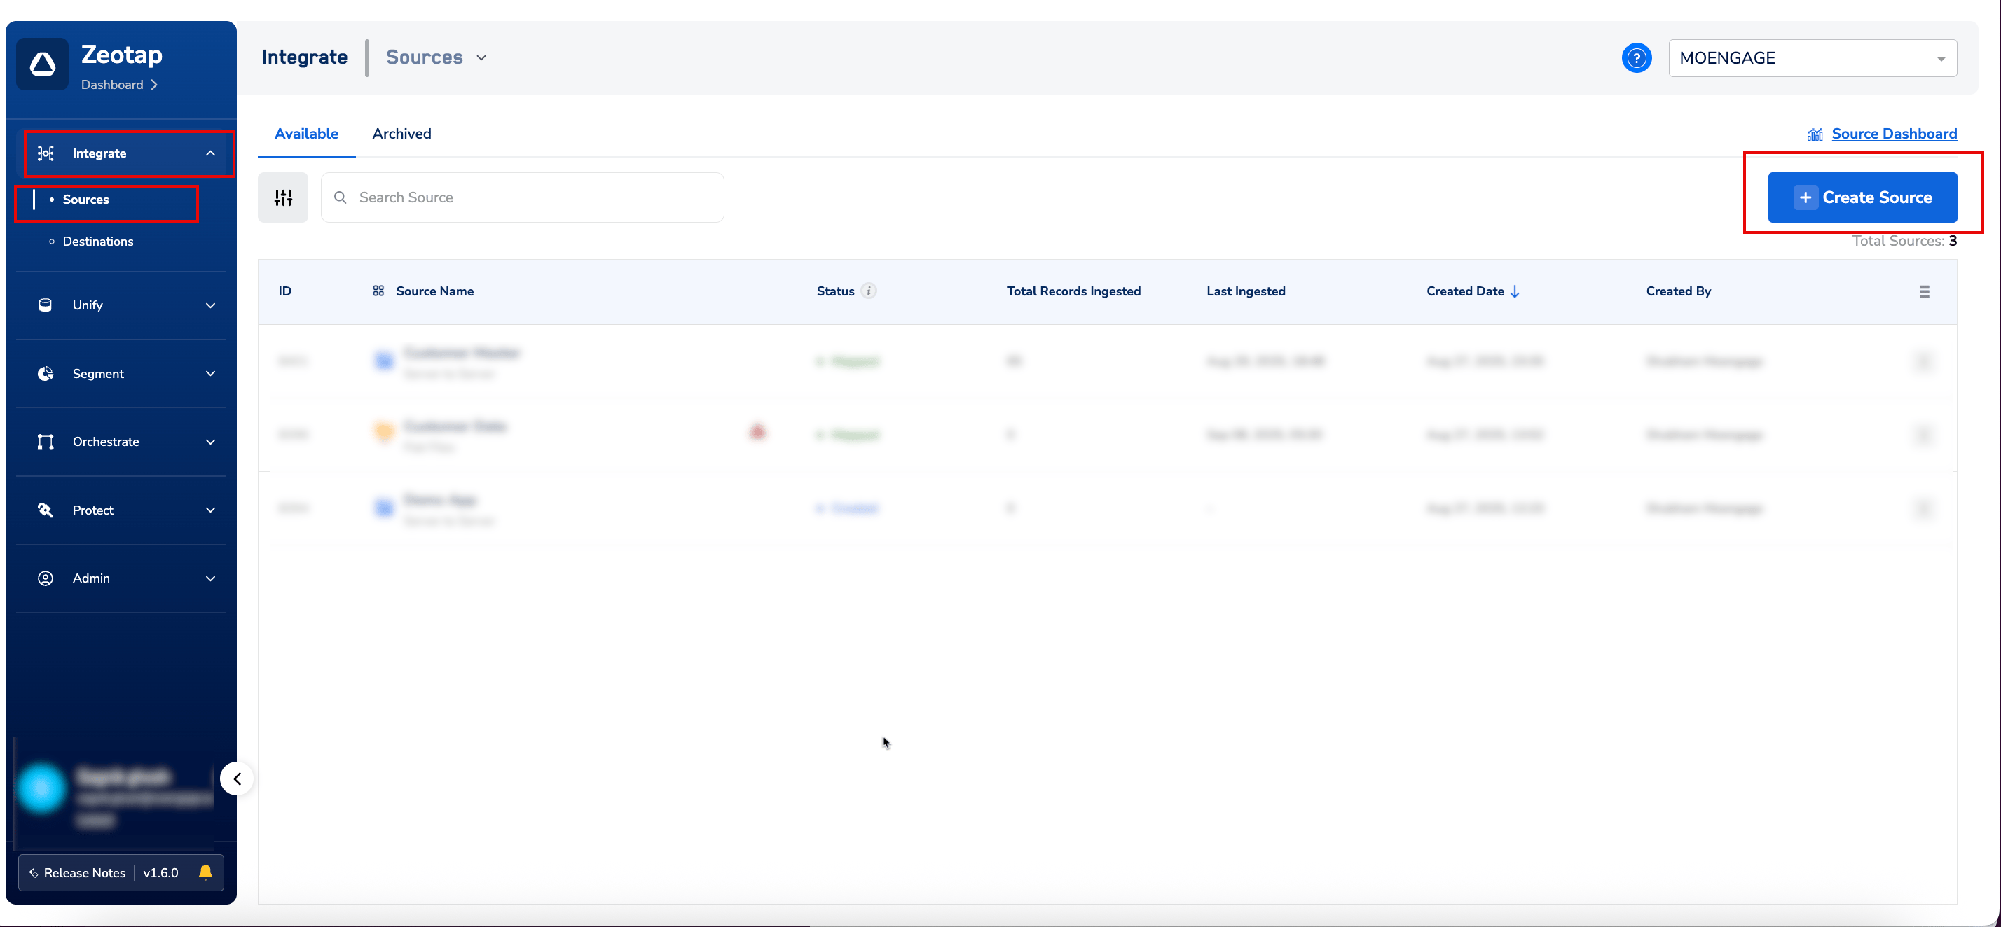Image resolution: width=2001 pixels, height=927 pixels.
Task: Click the Create Source button
Action: [1863, 197]
